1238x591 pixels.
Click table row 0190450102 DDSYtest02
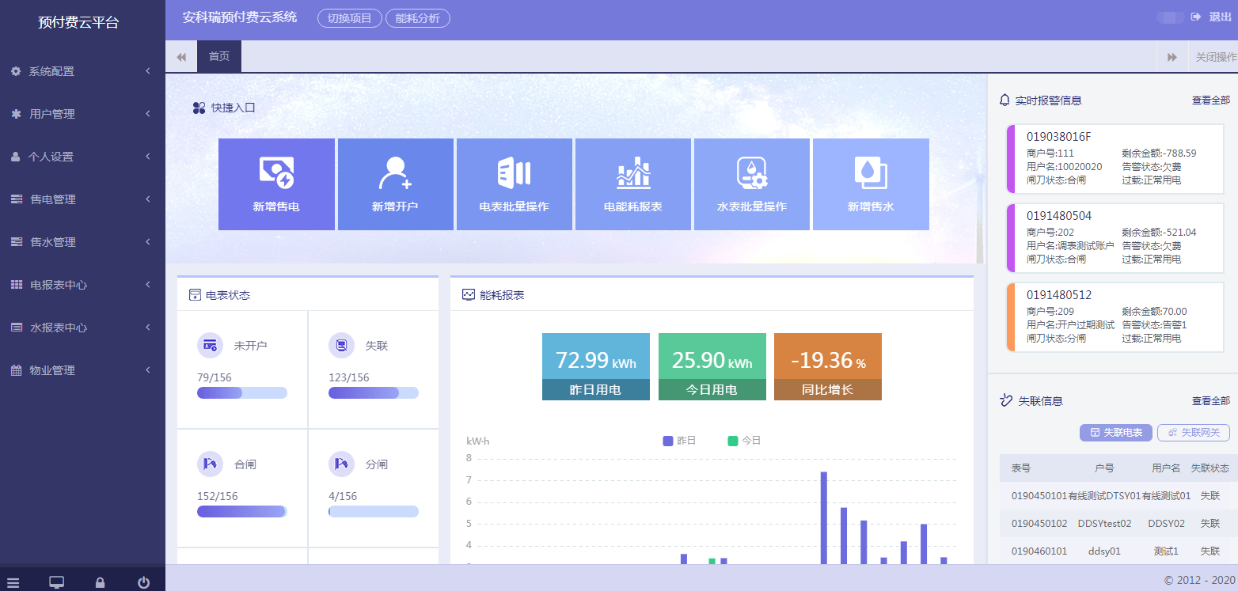[1118, 524]
